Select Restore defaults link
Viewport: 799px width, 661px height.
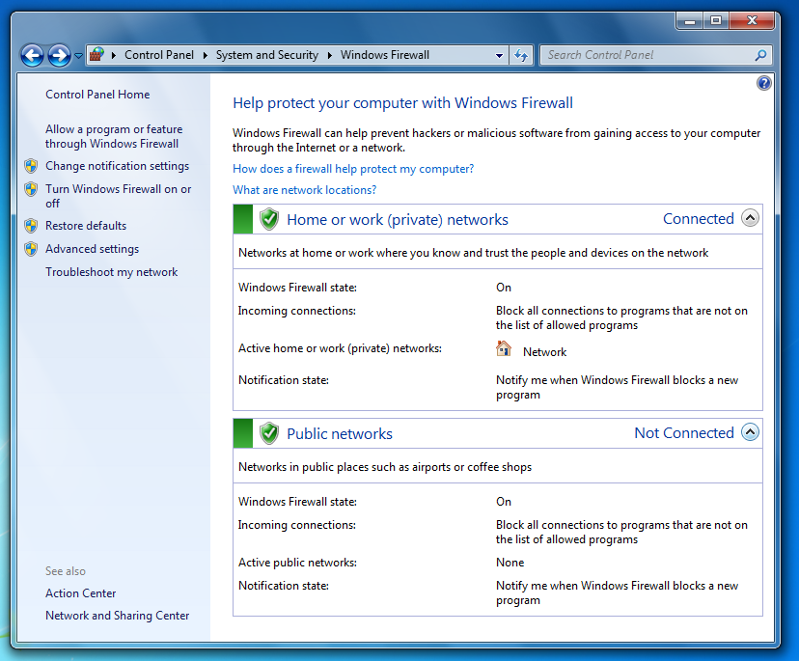[x=86, y=225]
